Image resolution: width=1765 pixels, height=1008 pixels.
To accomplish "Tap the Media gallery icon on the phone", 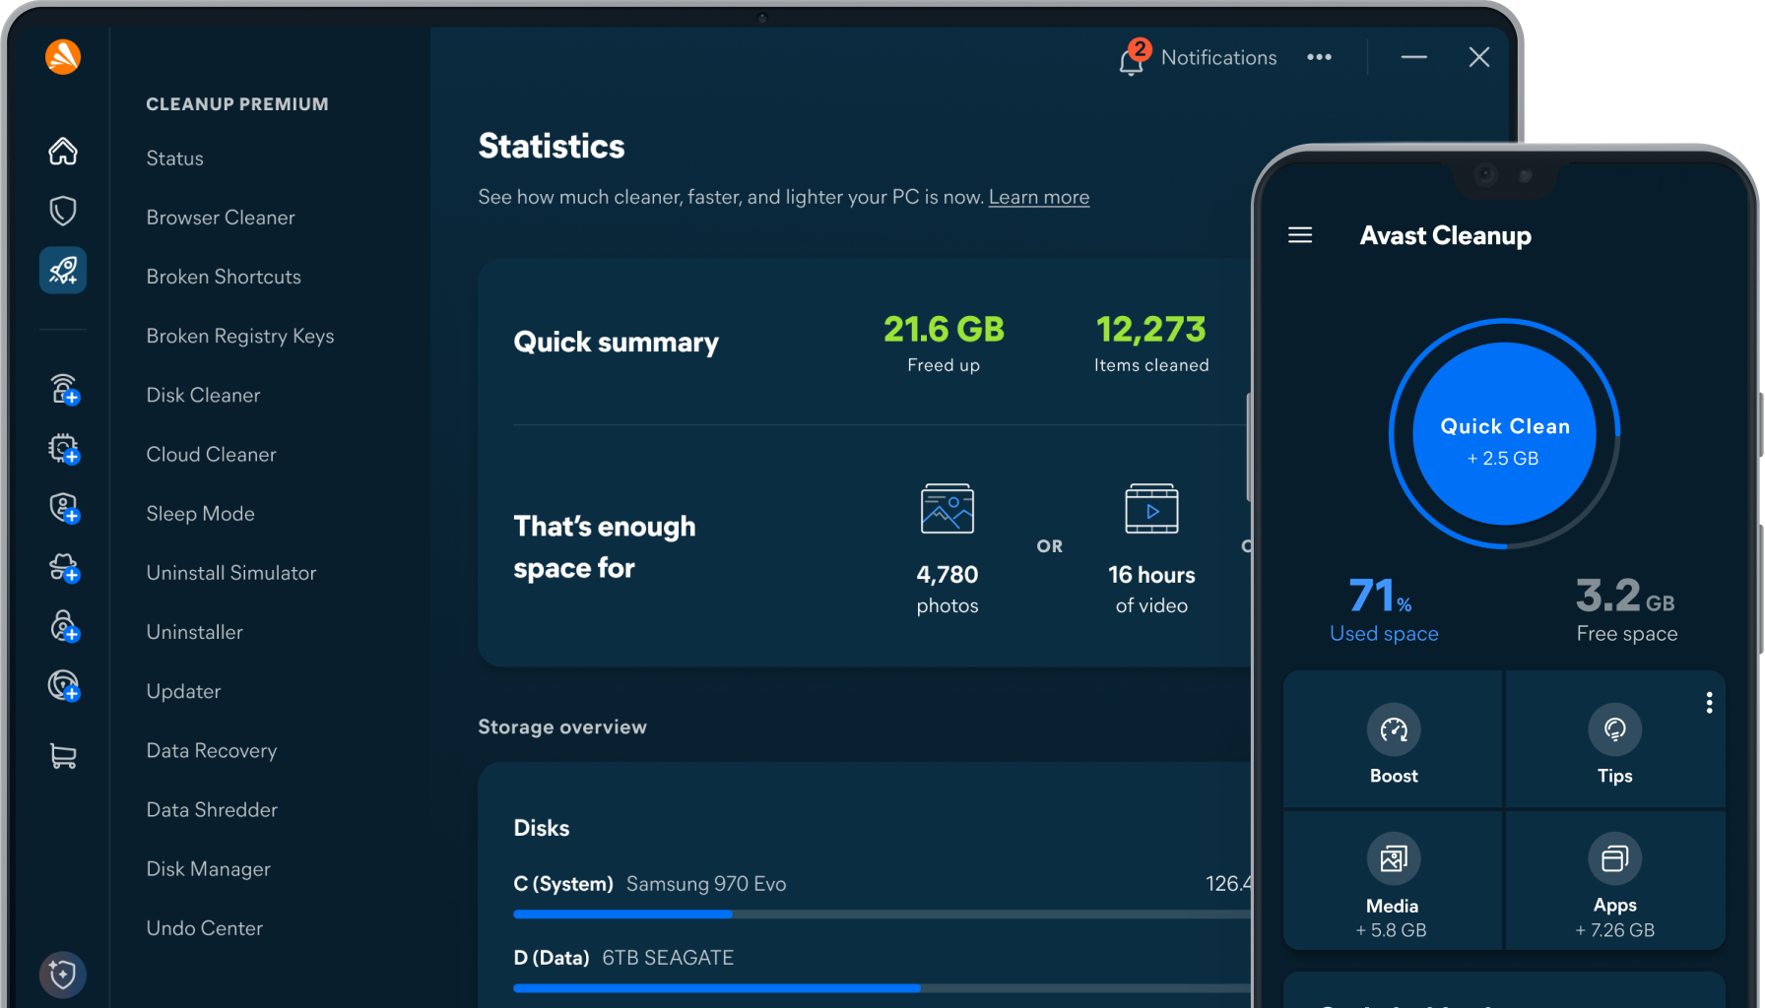I will [x=1394, y=858].
